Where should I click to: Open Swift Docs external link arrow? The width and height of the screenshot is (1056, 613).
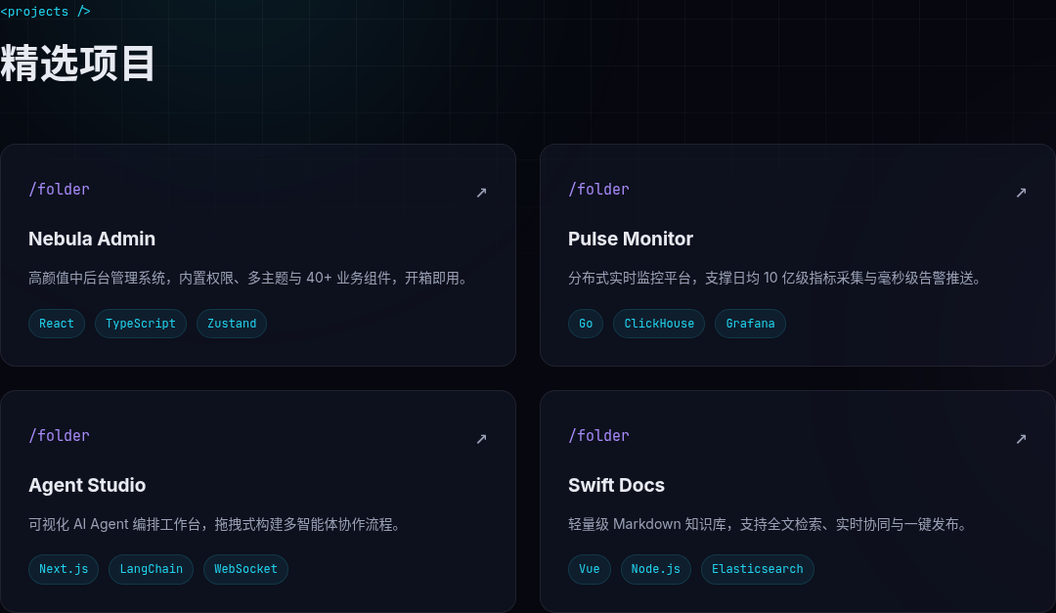coord(1021,439)
